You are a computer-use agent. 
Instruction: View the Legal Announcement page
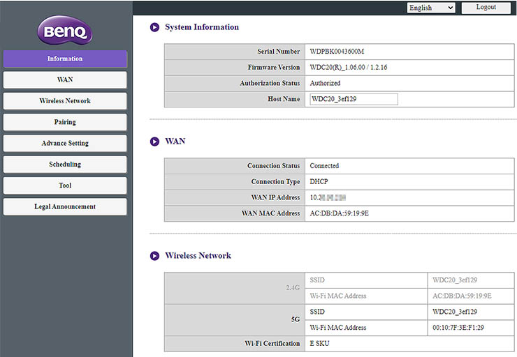click(x=65, y=207)
